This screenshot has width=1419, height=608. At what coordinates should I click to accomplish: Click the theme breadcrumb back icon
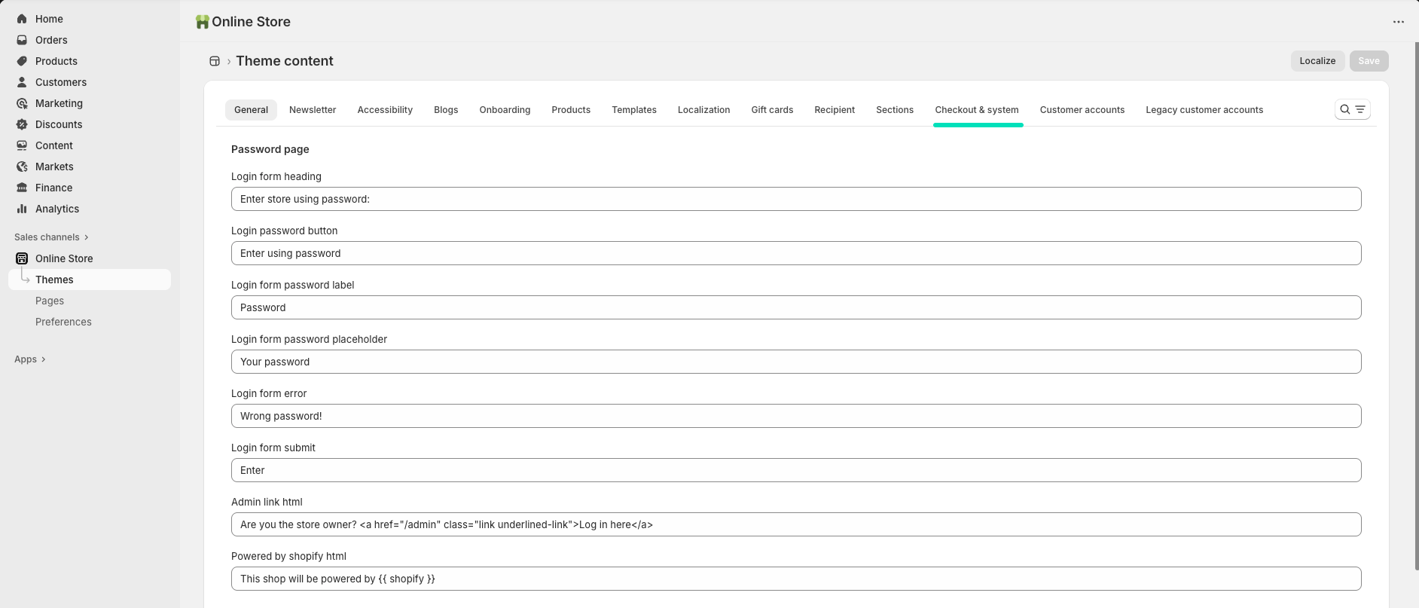215,61
